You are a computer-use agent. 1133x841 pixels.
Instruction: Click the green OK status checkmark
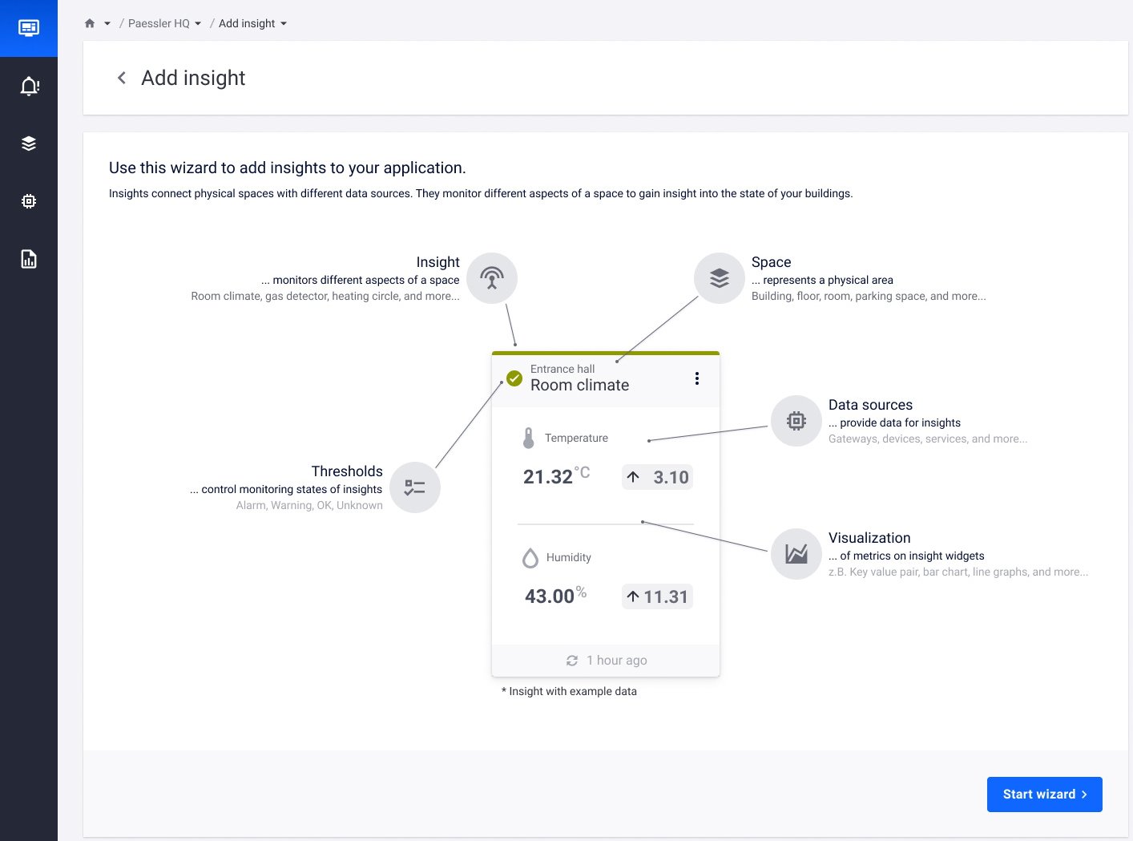click(514, 378)
